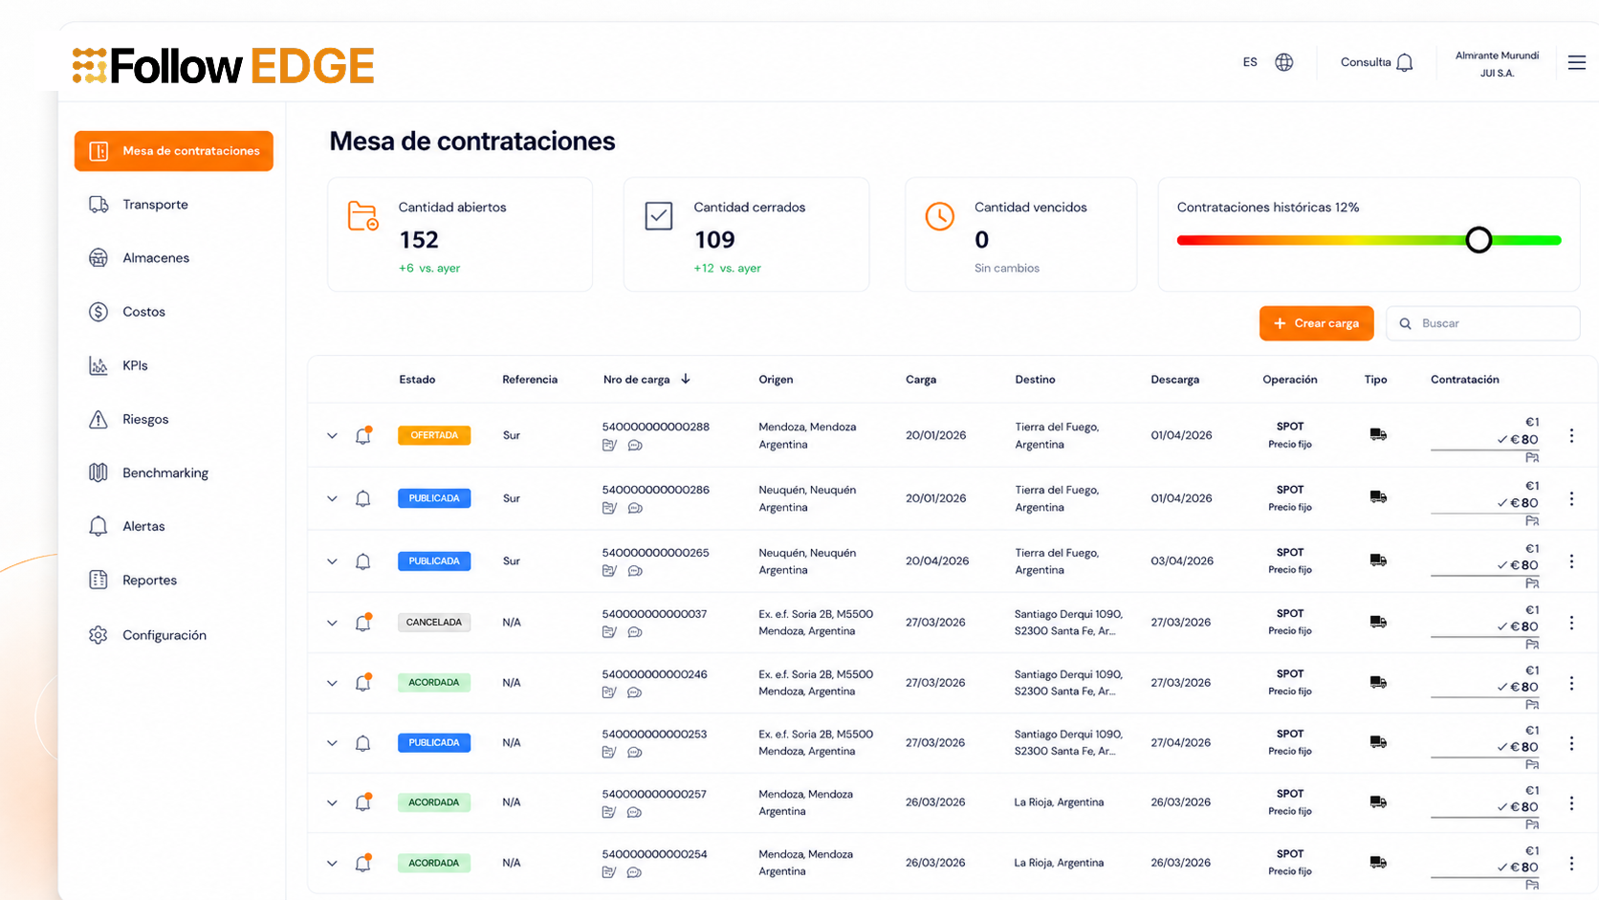Sort by Nro de carga arrow
This screenshot has width=1599, height=900.
(686, 380)
